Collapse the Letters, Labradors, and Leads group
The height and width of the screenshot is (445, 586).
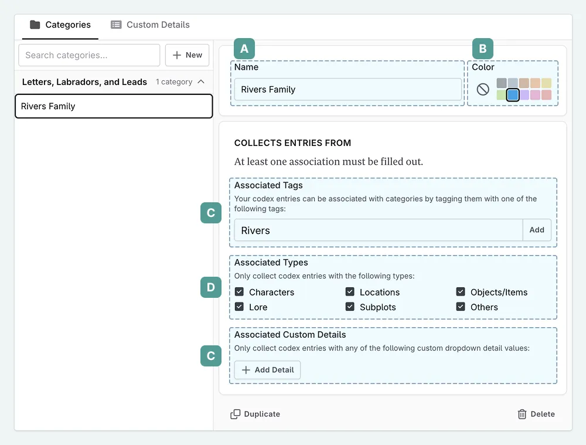click(201, 82)
